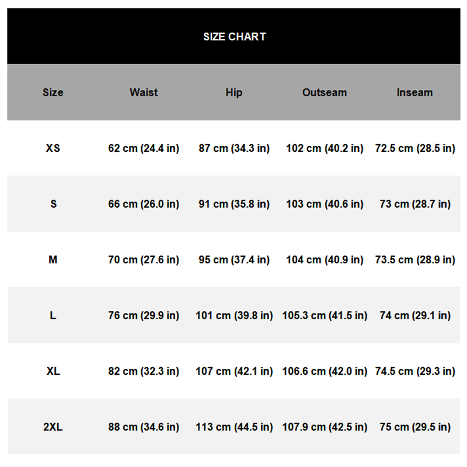Screen dimensions: 467x467
Task: Select the 72.5 cm (28.5 in) inseam cell
Action: point(415,148)
